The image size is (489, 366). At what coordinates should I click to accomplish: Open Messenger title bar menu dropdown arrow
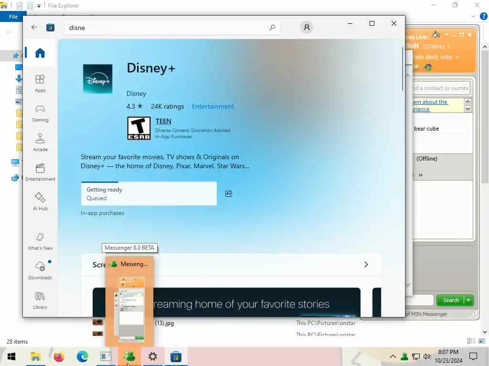click(x=446, y=34)
